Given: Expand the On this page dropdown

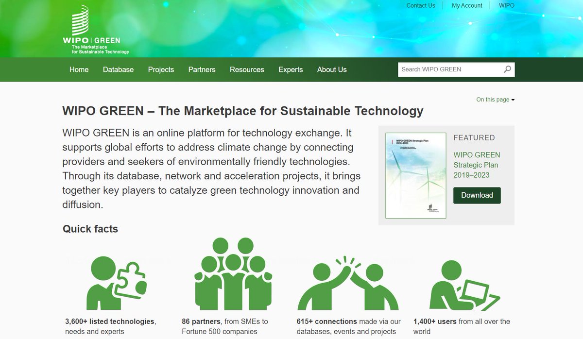Looking at the screenshot, I should click(495, 100).
